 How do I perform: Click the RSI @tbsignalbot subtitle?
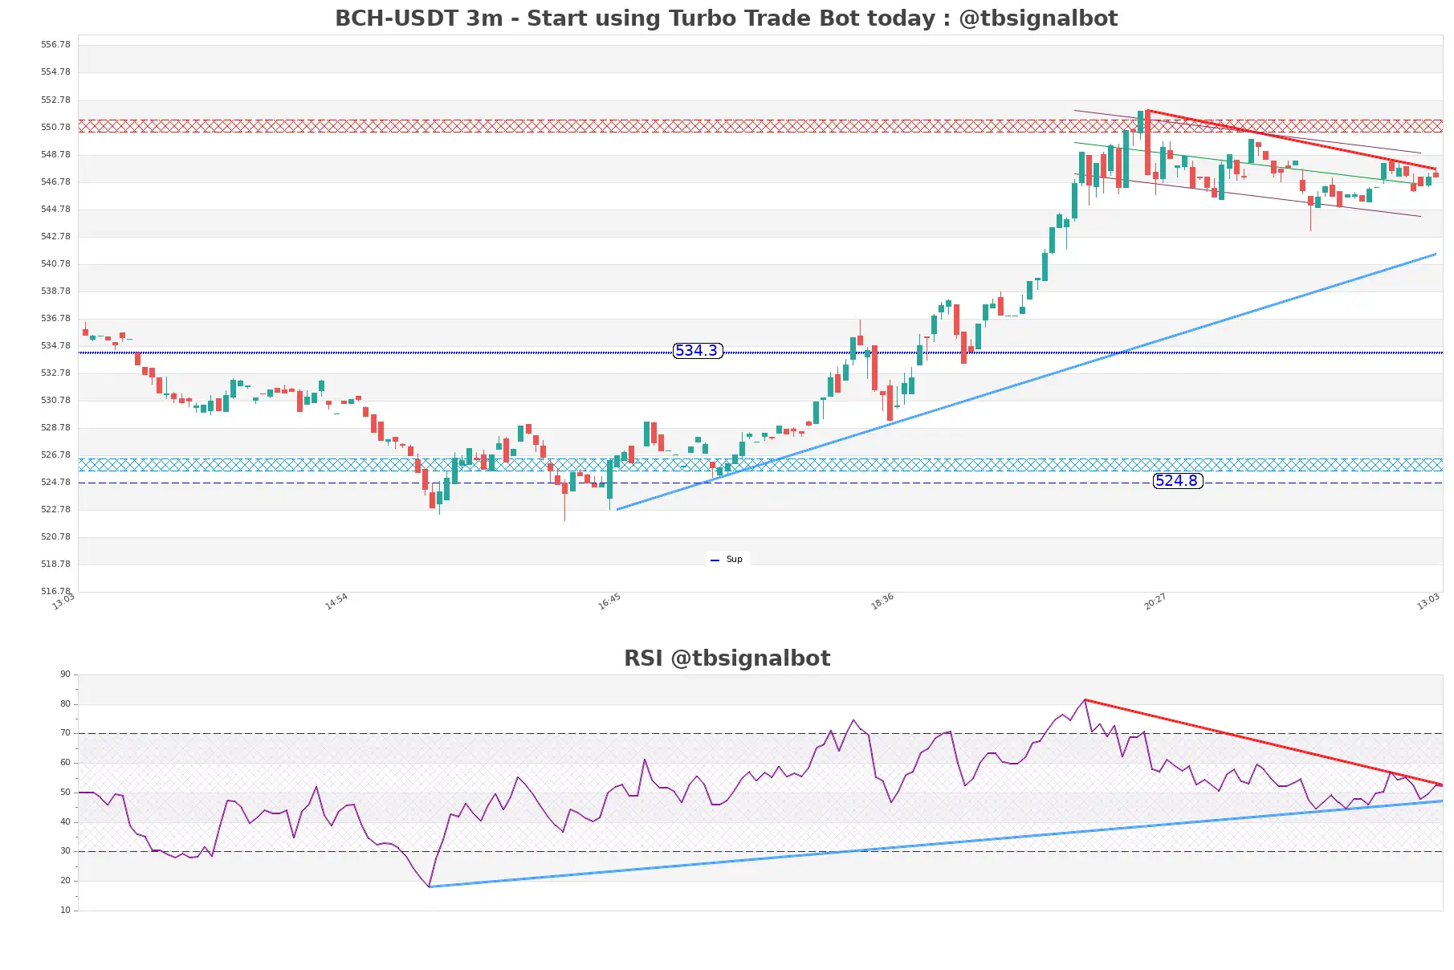tap(727, 658)
